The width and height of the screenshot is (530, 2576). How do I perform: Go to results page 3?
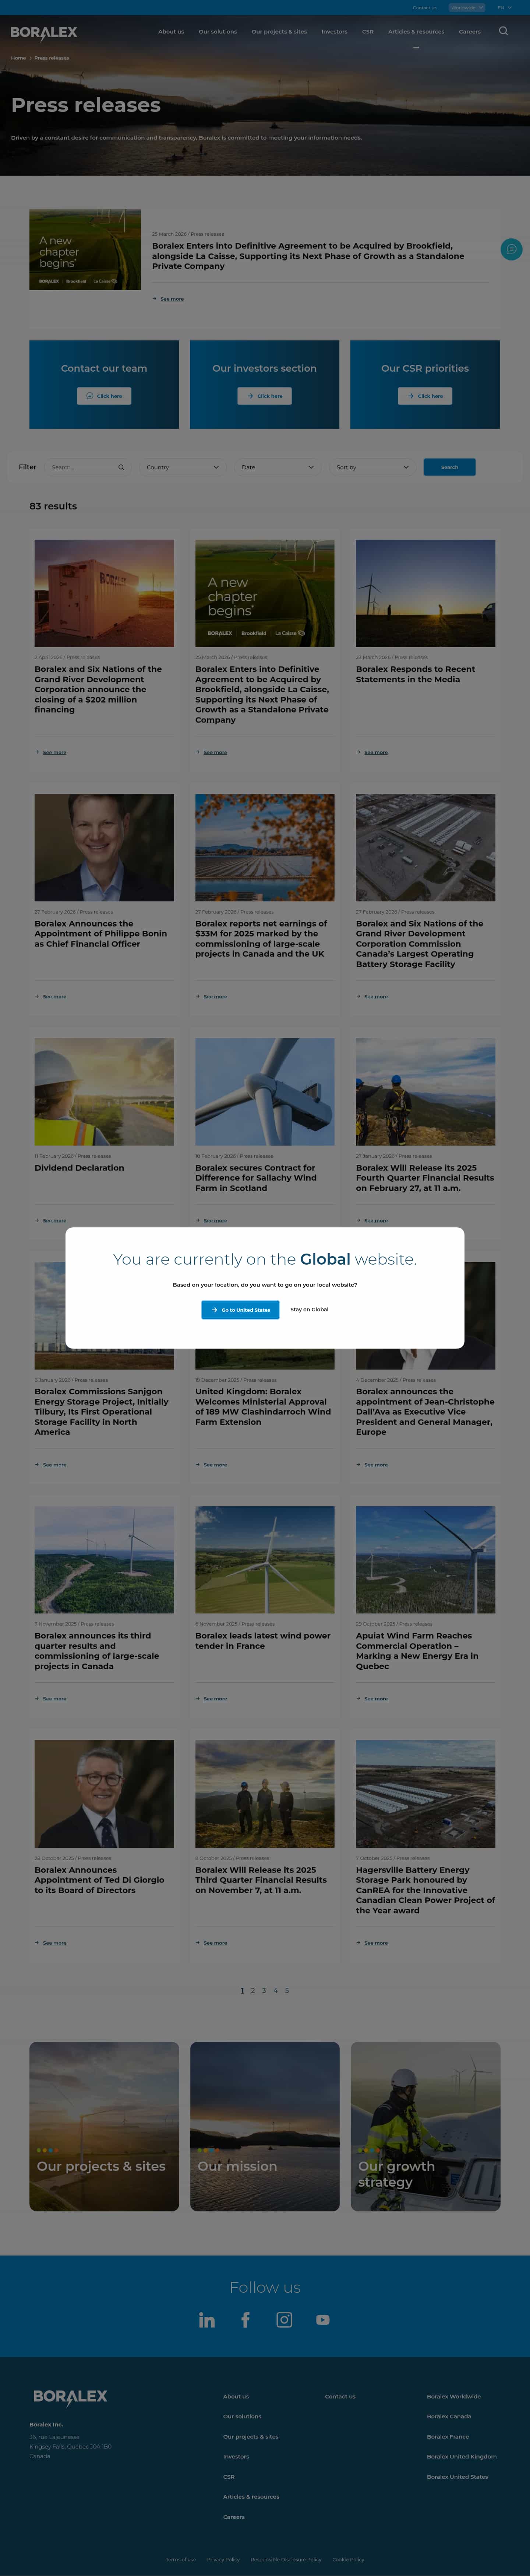[x=264, y=1991]
